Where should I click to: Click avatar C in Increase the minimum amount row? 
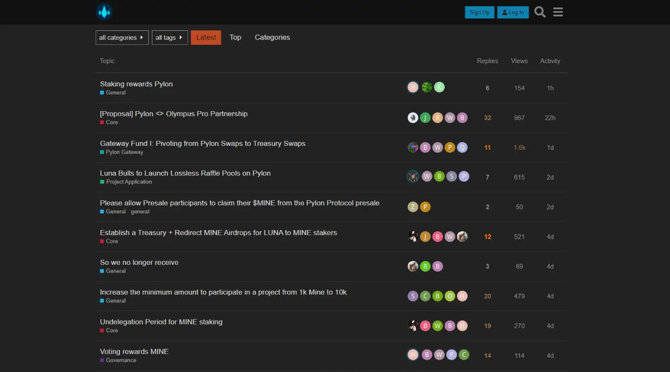tap(425, 296)
